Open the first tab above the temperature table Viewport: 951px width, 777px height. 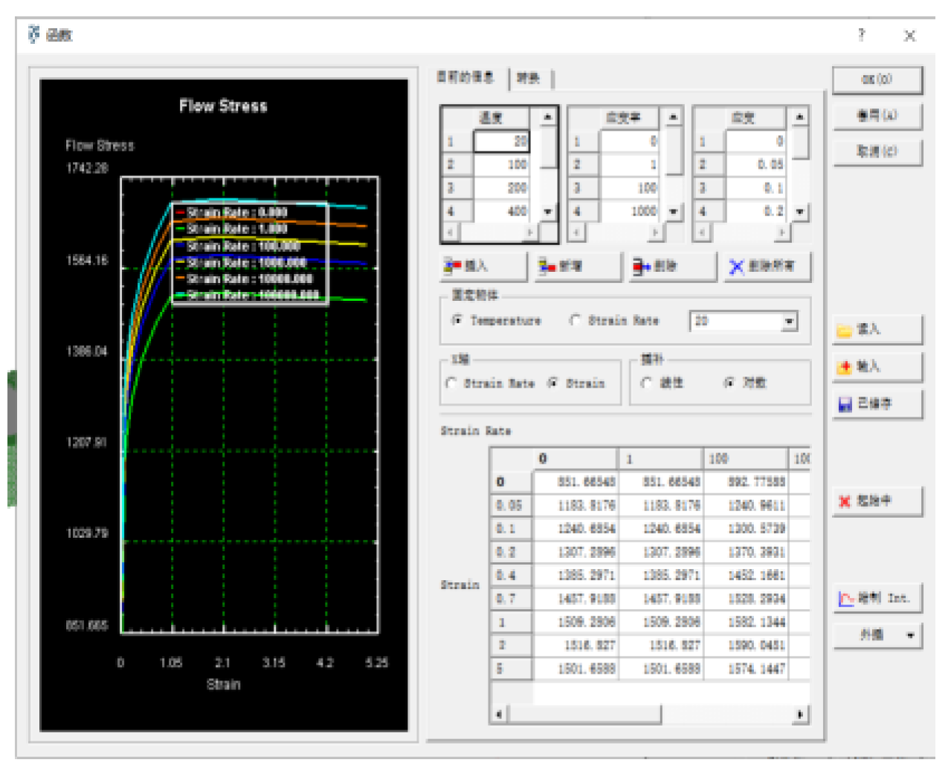(466, 77)
